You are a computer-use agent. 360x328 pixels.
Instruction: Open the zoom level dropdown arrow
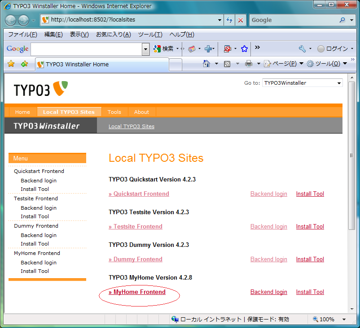tap(344, 319)
